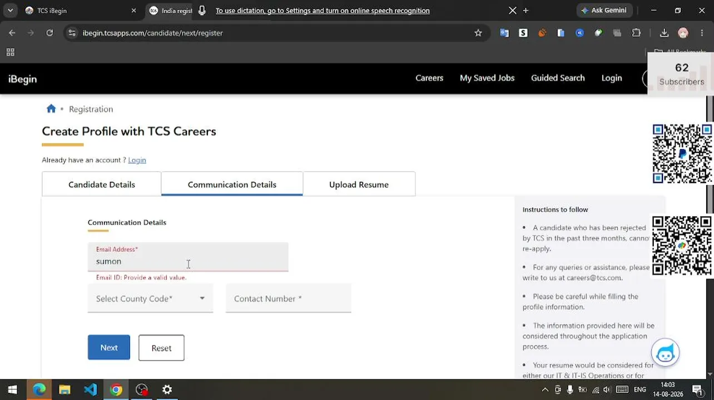
Task: Switch to Chrome in the taskbar
Action: tap(116, 389)
